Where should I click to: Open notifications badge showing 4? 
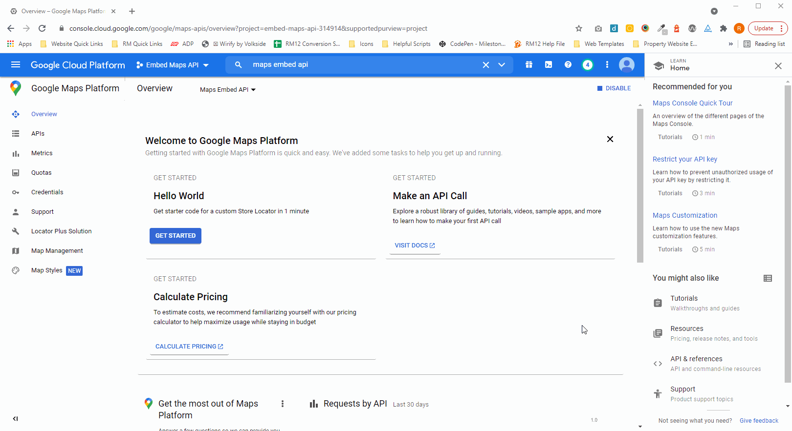(x=588, y=64)
